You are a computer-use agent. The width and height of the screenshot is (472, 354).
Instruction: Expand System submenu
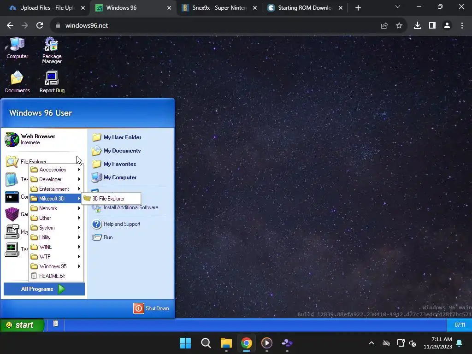pyautogui.click(x=56, y=228)
